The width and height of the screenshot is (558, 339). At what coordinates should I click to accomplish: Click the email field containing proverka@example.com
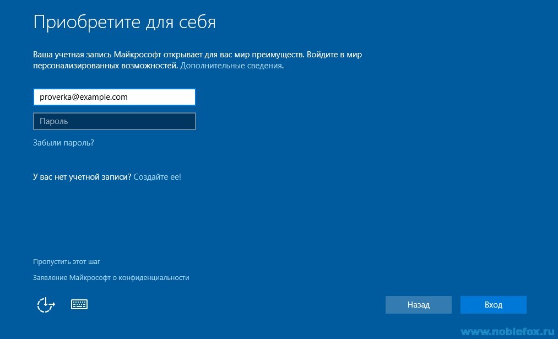click(115, 97)
